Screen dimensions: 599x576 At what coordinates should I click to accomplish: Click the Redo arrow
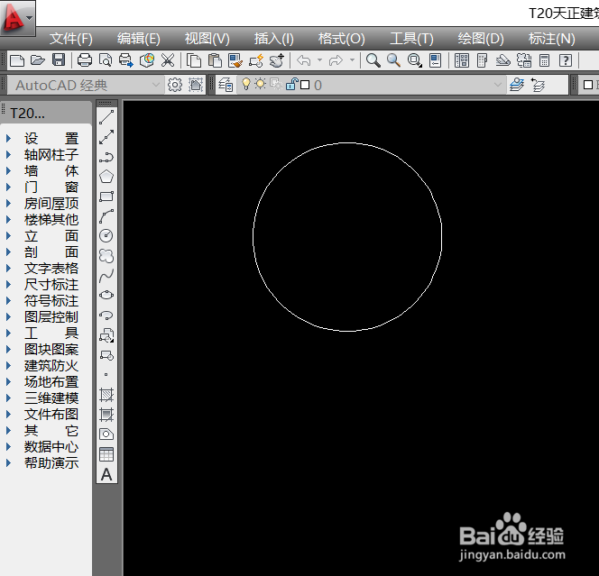coord(336,60)
